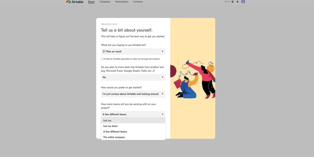The height and width of the screenshot is (157, 314).
Task: Go to the Marketplace tab
Action: click(122, 2)
